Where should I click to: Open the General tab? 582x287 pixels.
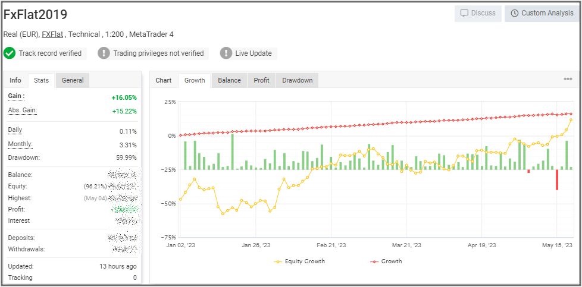[73, 80]
